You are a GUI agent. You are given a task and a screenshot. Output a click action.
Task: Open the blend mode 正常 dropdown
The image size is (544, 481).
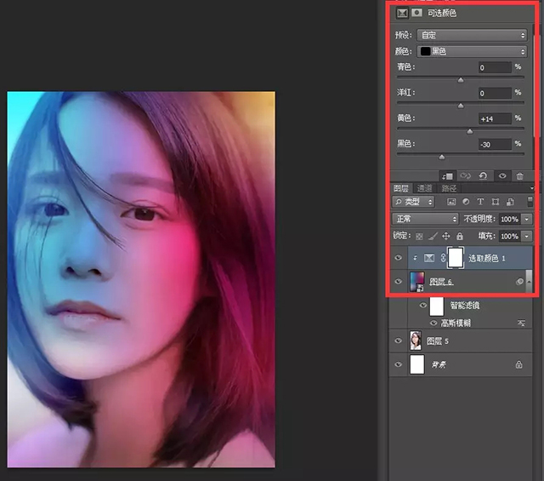click(x=425, y=219)
